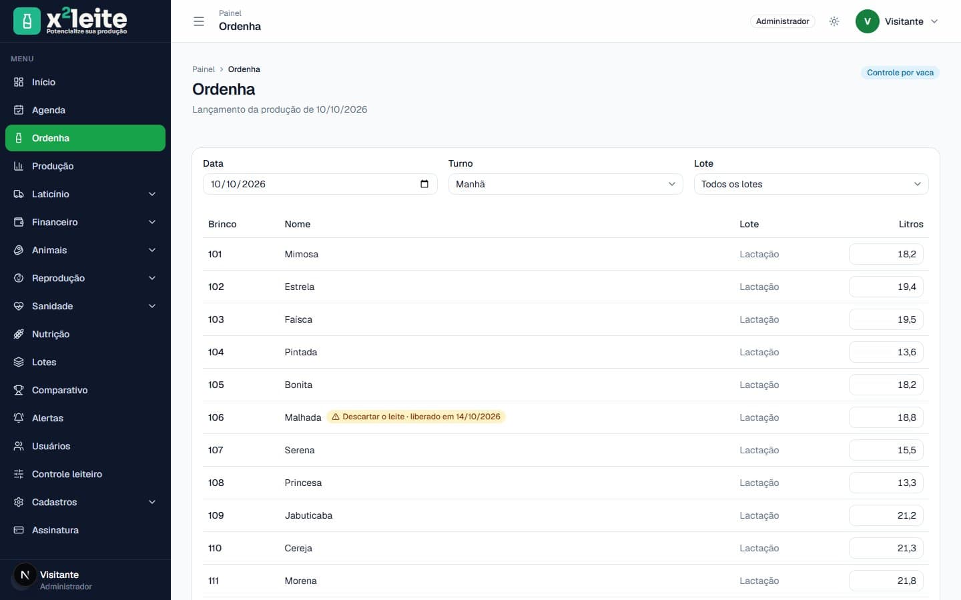Open the Lote dropdown showing Todos os lotes
Image resolution: width=961 pixels, height=600 pixels.
pyautogui.click(x=811, y=184)
